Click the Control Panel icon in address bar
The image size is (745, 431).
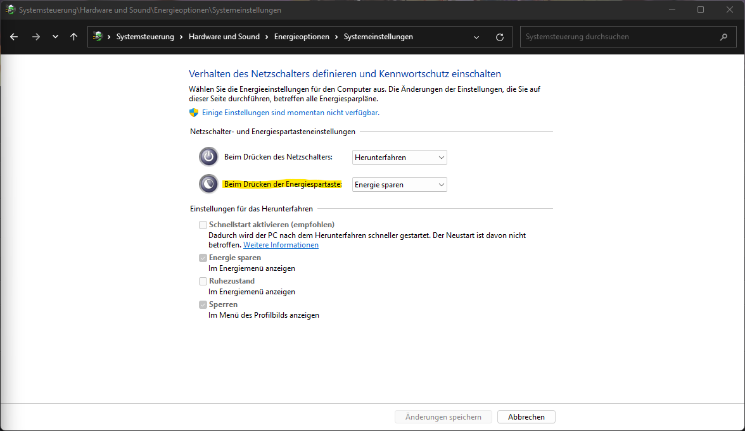[x=98, y=37]
